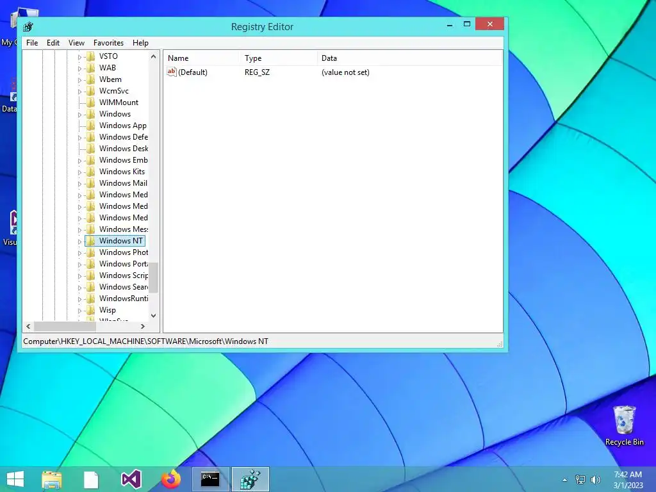Open the Windows Start button
The width and height of the screenshot is (656, 492).
click(x=15, y=479)
